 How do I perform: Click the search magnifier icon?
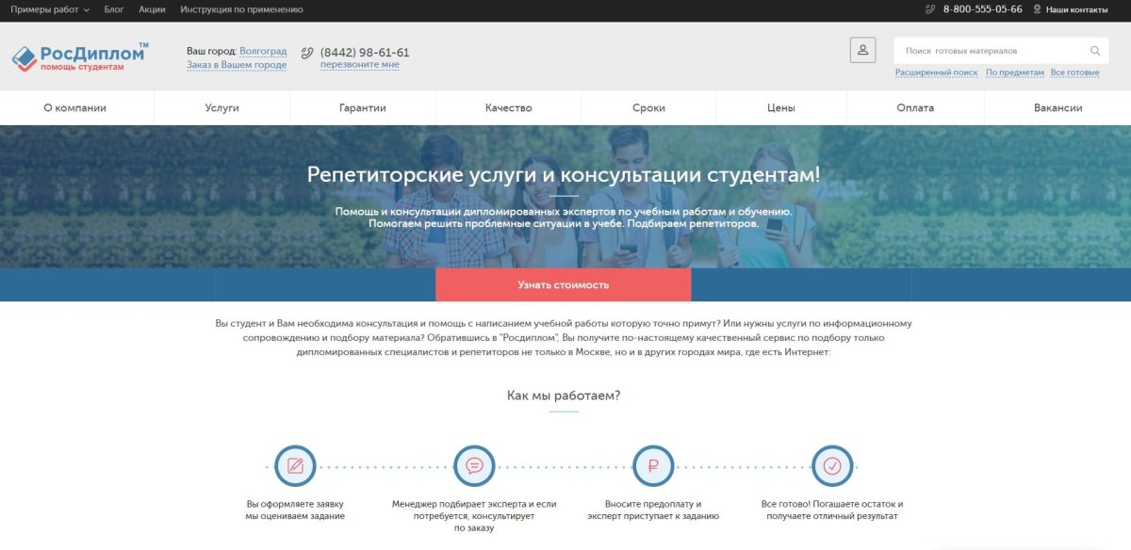[1095, 51]
